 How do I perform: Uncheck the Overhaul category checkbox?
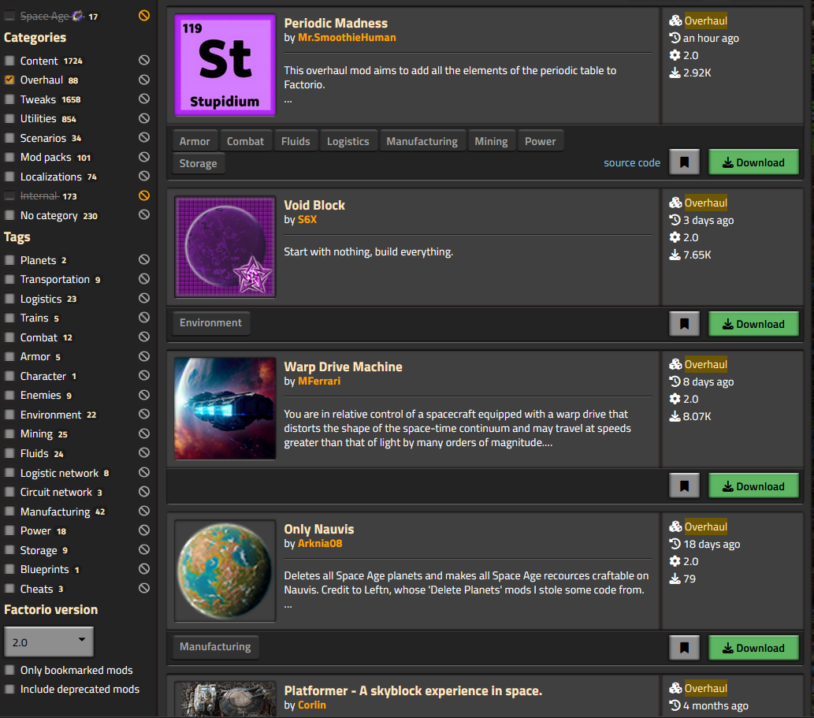(9, 80)
